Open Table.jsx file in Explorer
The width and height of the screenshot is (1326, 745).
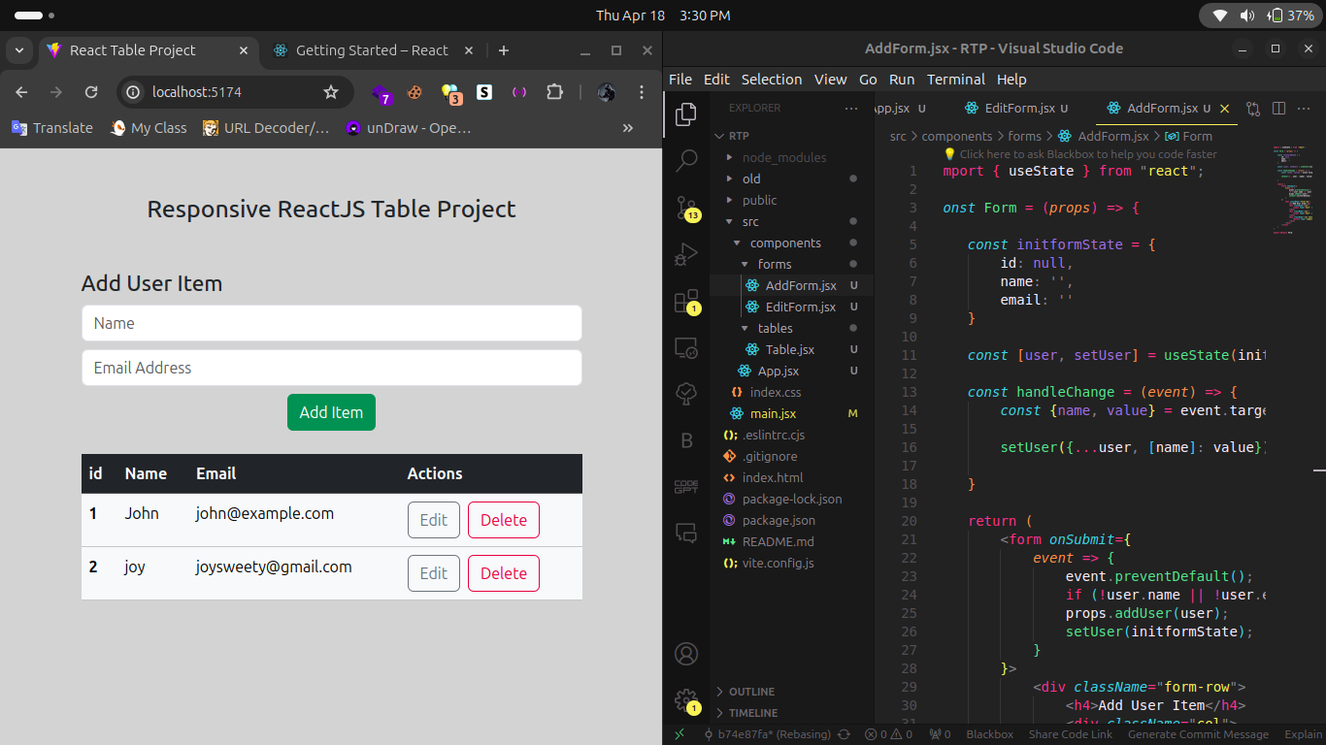(x=791, y=349)
